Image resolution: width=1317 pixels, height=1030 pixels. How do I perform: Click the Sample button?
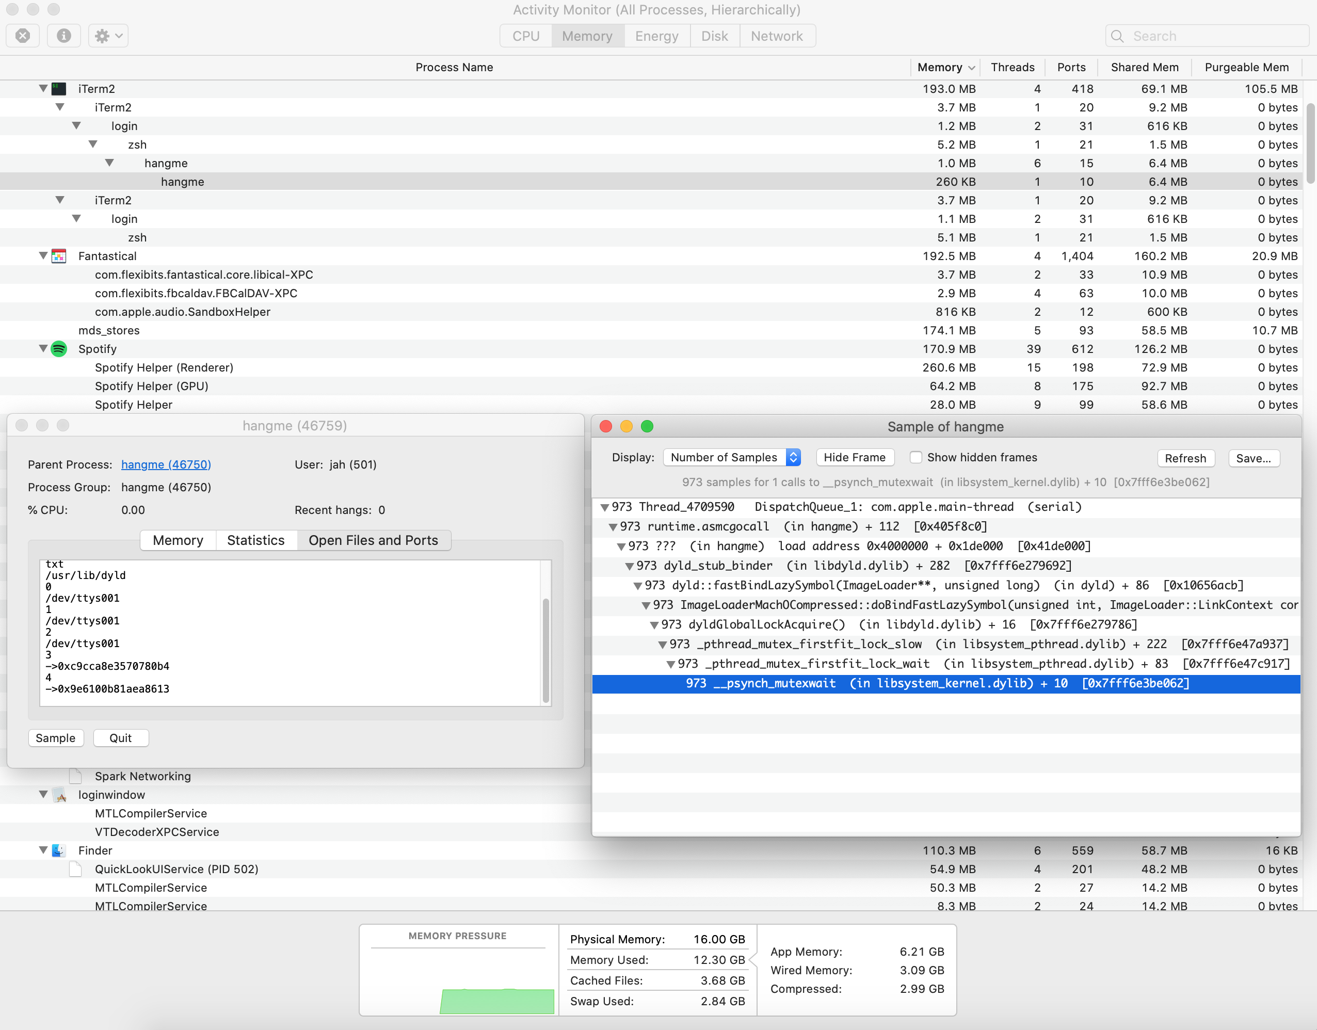pyautogui.click(x=56, y=738)
